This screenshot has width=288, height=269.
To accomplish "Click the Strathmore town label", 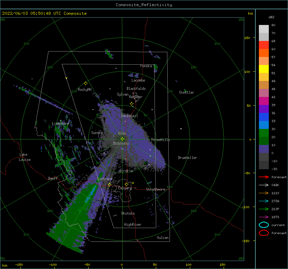I will click(x=156, y=189).
